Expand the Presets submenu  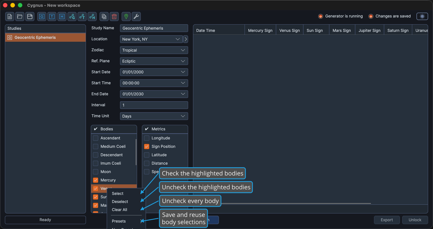pyautogui.click(x=126, y=221)
